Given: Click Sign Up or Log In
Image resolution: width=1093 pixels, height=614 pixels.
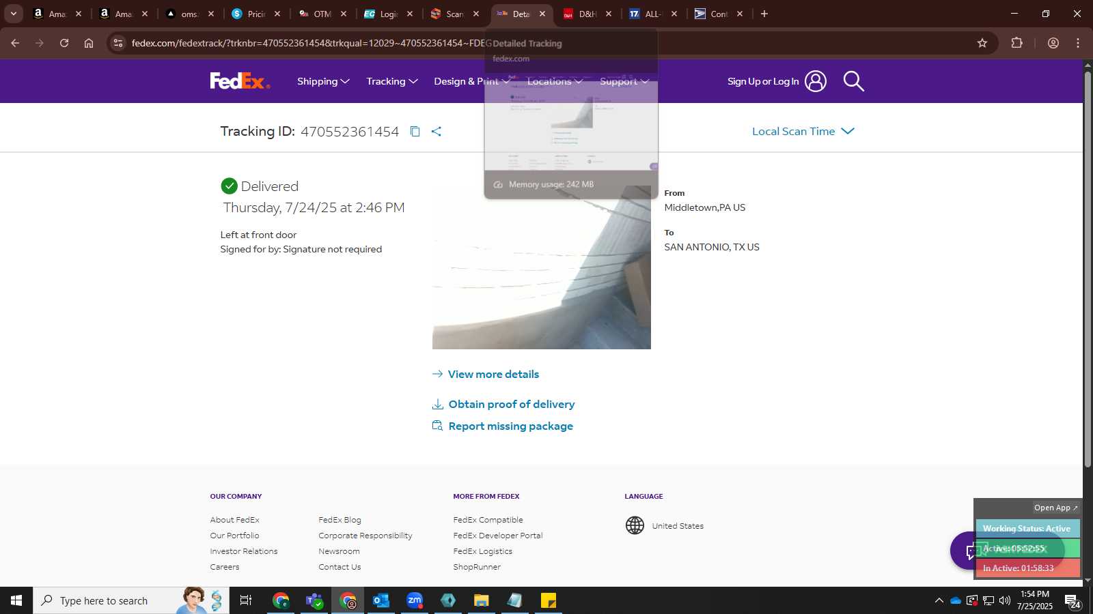Looking at the screenshot, I should tap(763, 81).
